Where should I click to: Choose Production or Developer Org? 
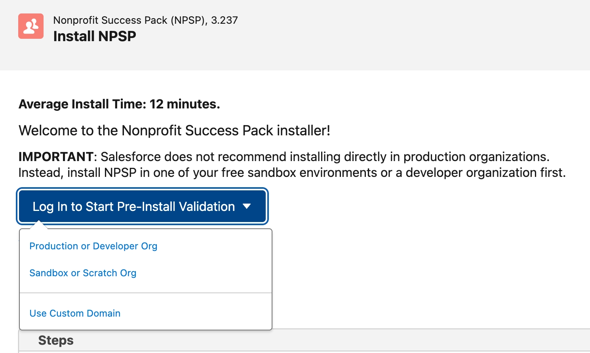93,246
